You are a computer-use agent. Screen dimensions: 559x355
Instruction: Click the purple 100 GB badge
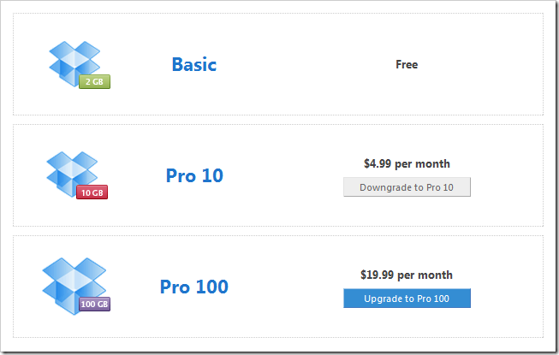tap(94, 304)
